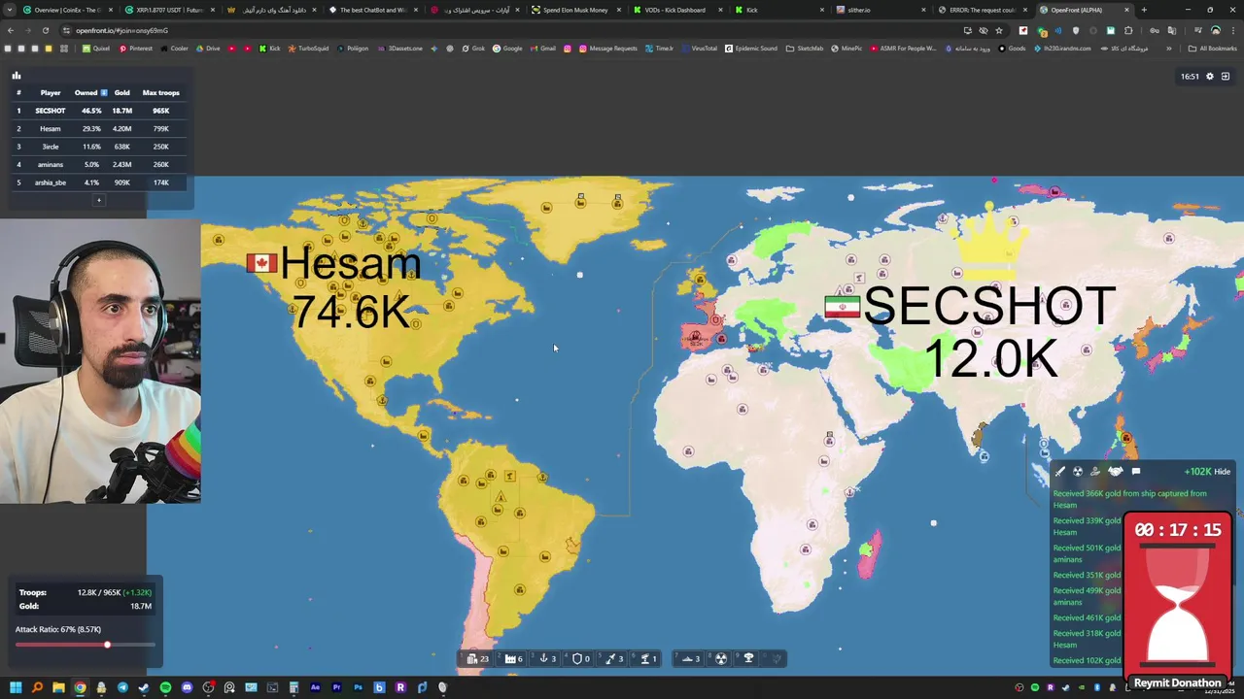Switch to XRP USDT Futures tab
1244x699 pixels.
coord(170,10)
